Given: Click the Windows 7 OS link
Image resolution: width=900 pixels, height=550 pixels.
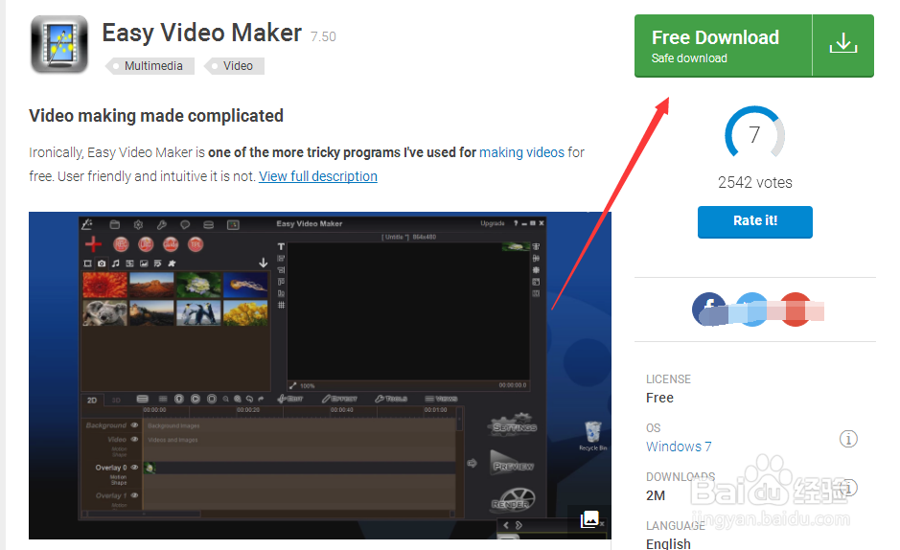Looking at the screenshot, I should click(679, 447).
